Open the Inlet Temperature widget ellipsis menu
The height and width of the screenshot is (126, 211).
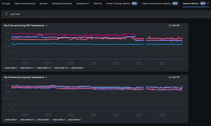(184, 77)
